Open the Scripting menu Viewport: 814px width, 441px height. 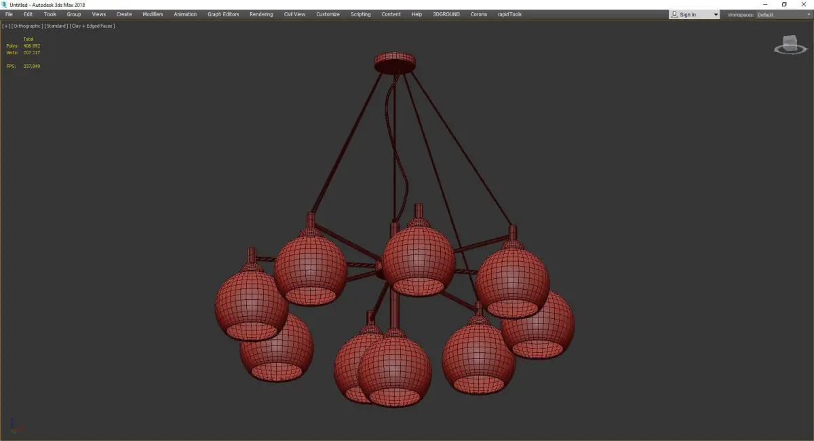pyautogui.click(x=360, y=14)
